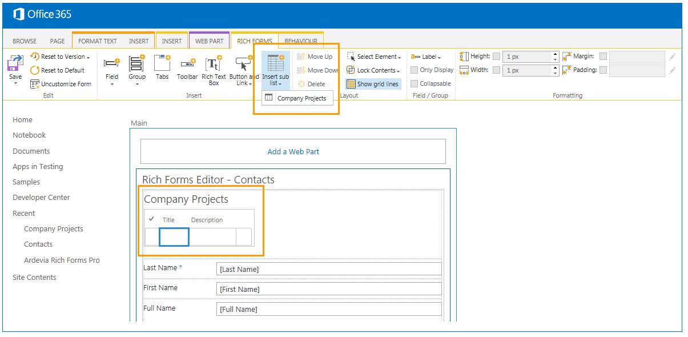Open the Lock Contents dropdown arrow

click(x=399, y=71)
